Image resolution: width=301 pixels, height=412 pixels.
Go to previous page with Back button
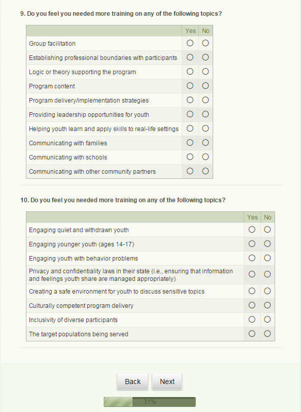[132, 382]
